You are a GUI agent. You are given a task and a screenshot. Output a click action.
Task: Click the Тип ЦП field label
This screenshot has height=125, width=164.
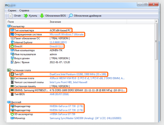click(x=19, y=74)
